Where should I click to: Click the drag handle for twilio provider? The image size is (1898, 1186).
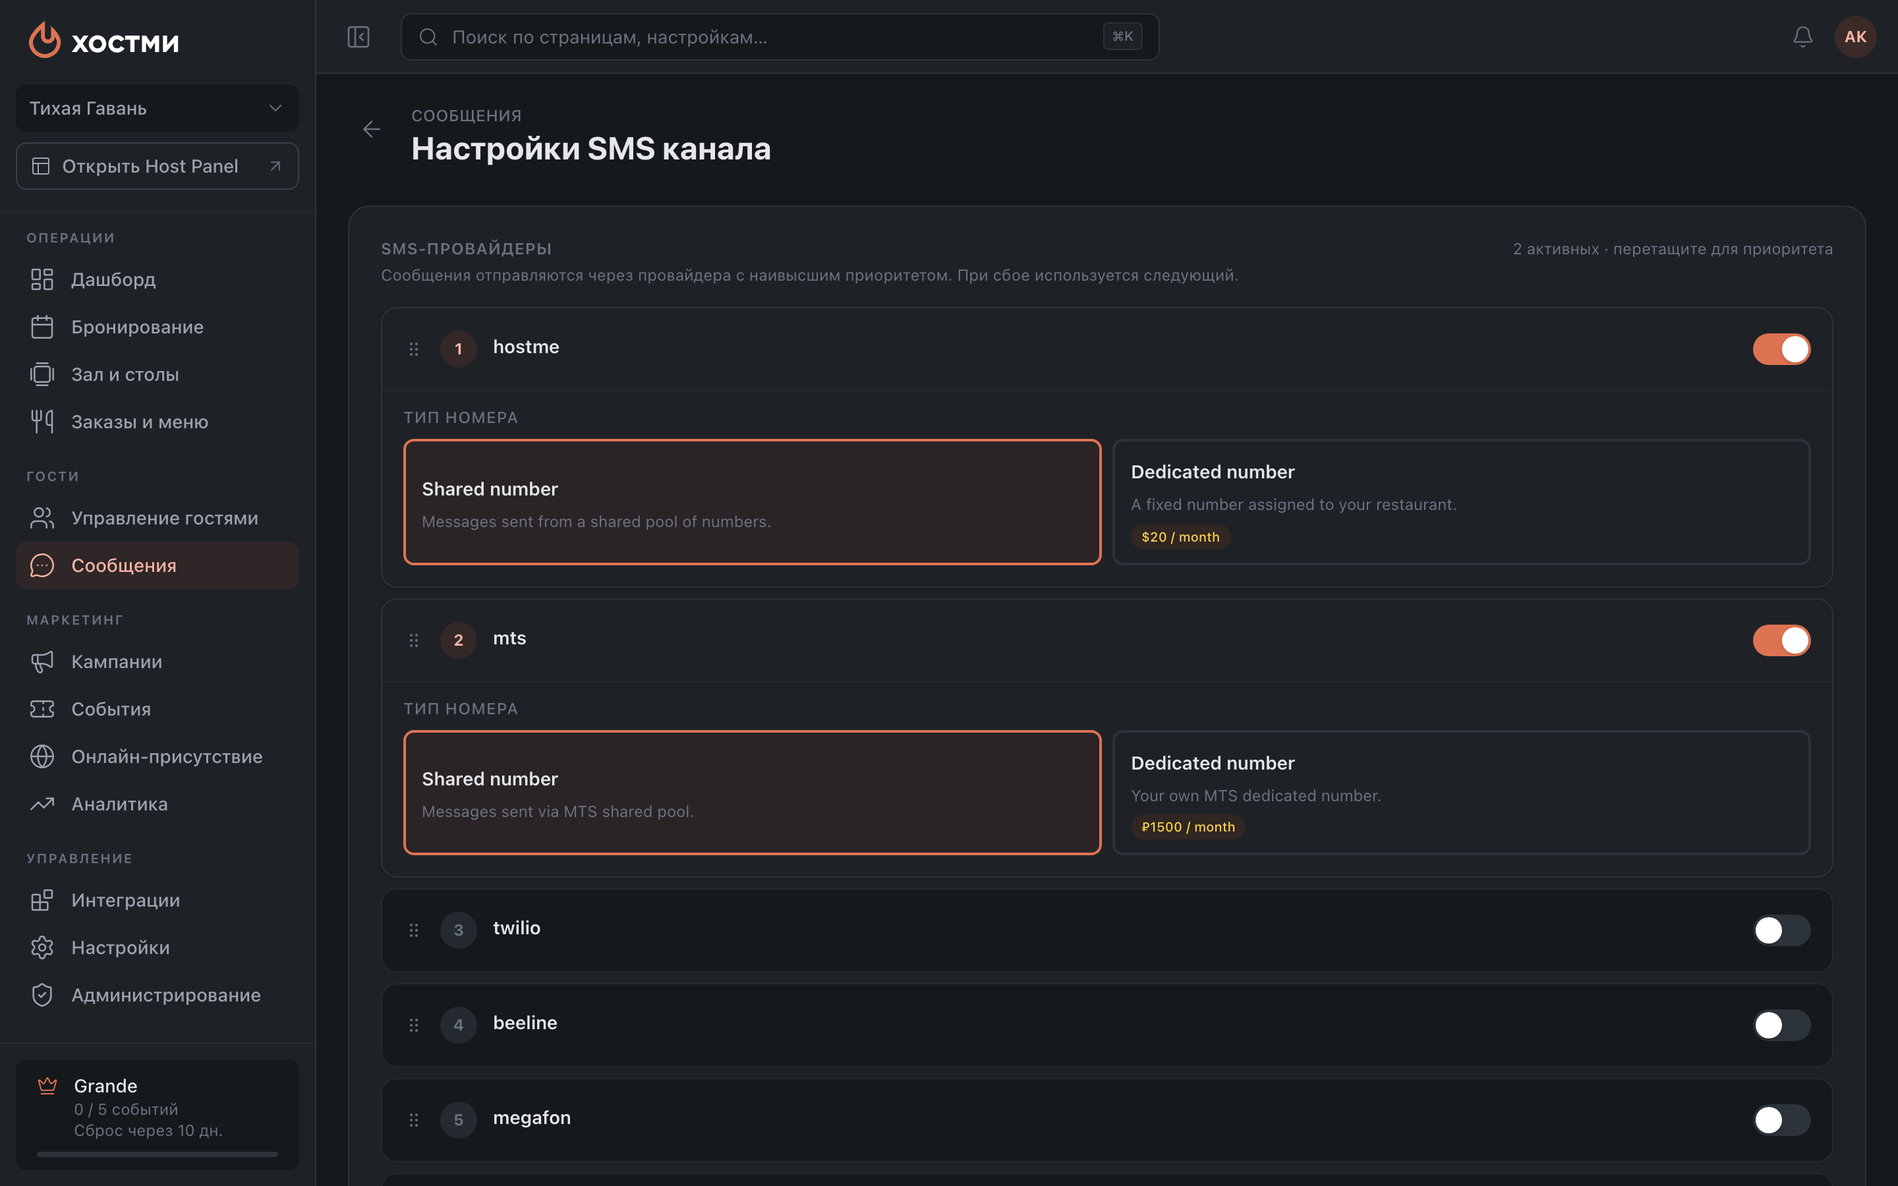[413, 930]
